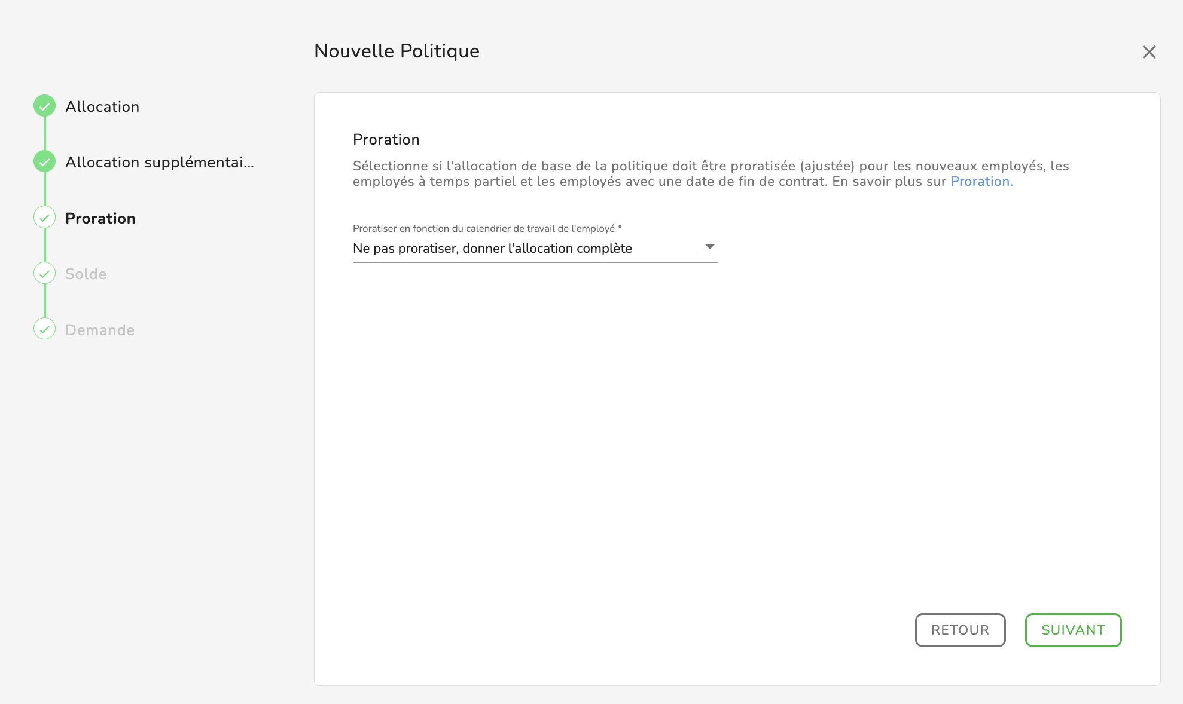Jump to the Demande step label
Screen dimensions: 1183x704
(99, 330)
